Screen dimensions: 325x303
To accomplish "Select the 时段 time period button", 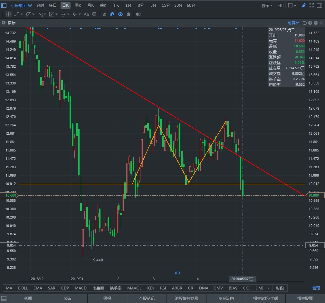I will [x=280, y=288].
